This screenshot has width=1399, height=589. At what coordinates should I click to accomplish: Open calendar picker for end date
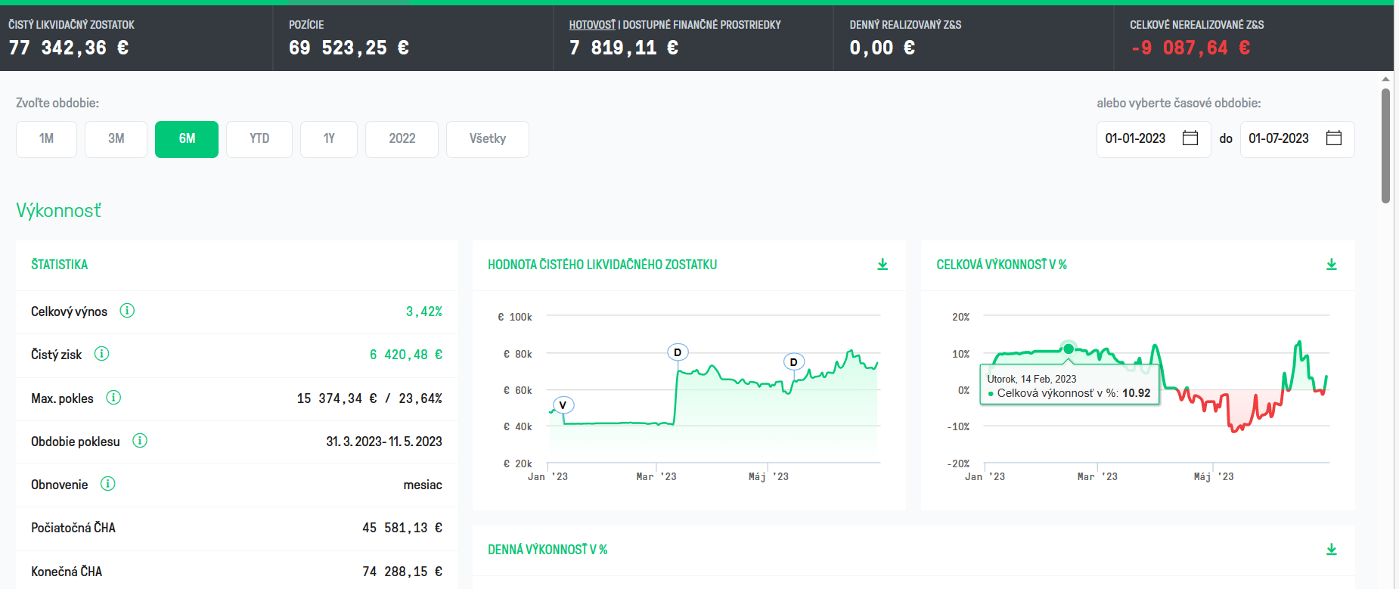pos(1334,138)
